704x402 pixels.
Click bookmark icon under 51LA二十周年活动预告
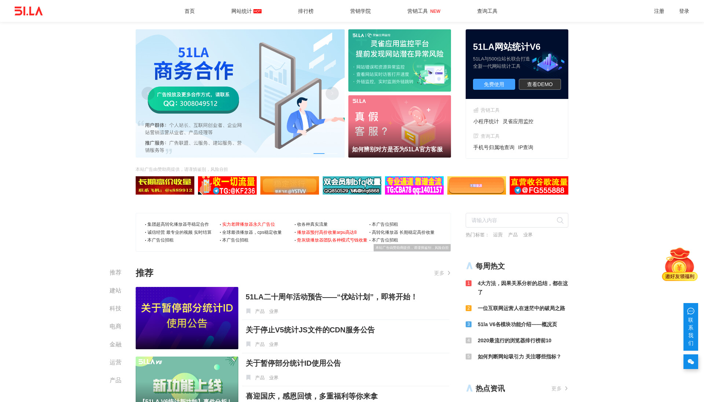tap(249, 311)
